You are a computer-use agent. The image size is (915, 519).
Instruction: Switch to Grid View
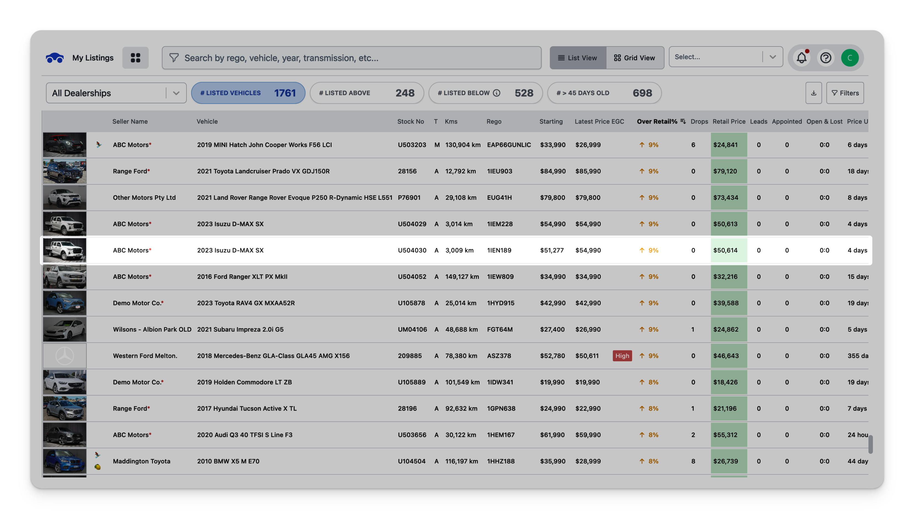click(635, 58)
